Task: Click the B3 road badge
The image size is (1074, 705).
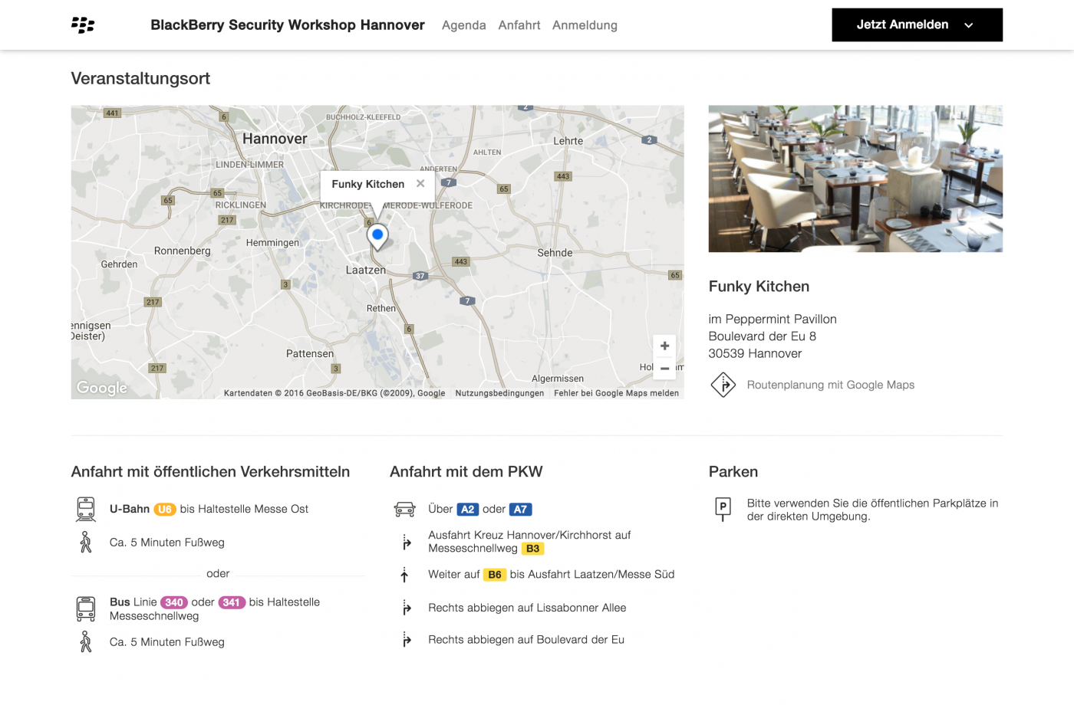Action: (532, 549)
